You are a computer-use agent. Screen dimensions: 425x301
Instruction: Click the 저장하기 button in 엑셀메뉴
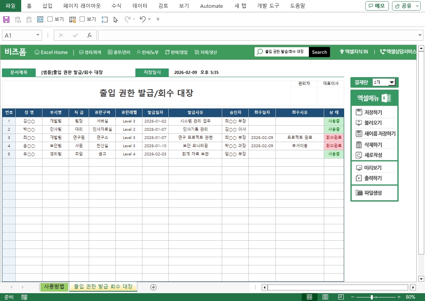(x=373, y=113)
